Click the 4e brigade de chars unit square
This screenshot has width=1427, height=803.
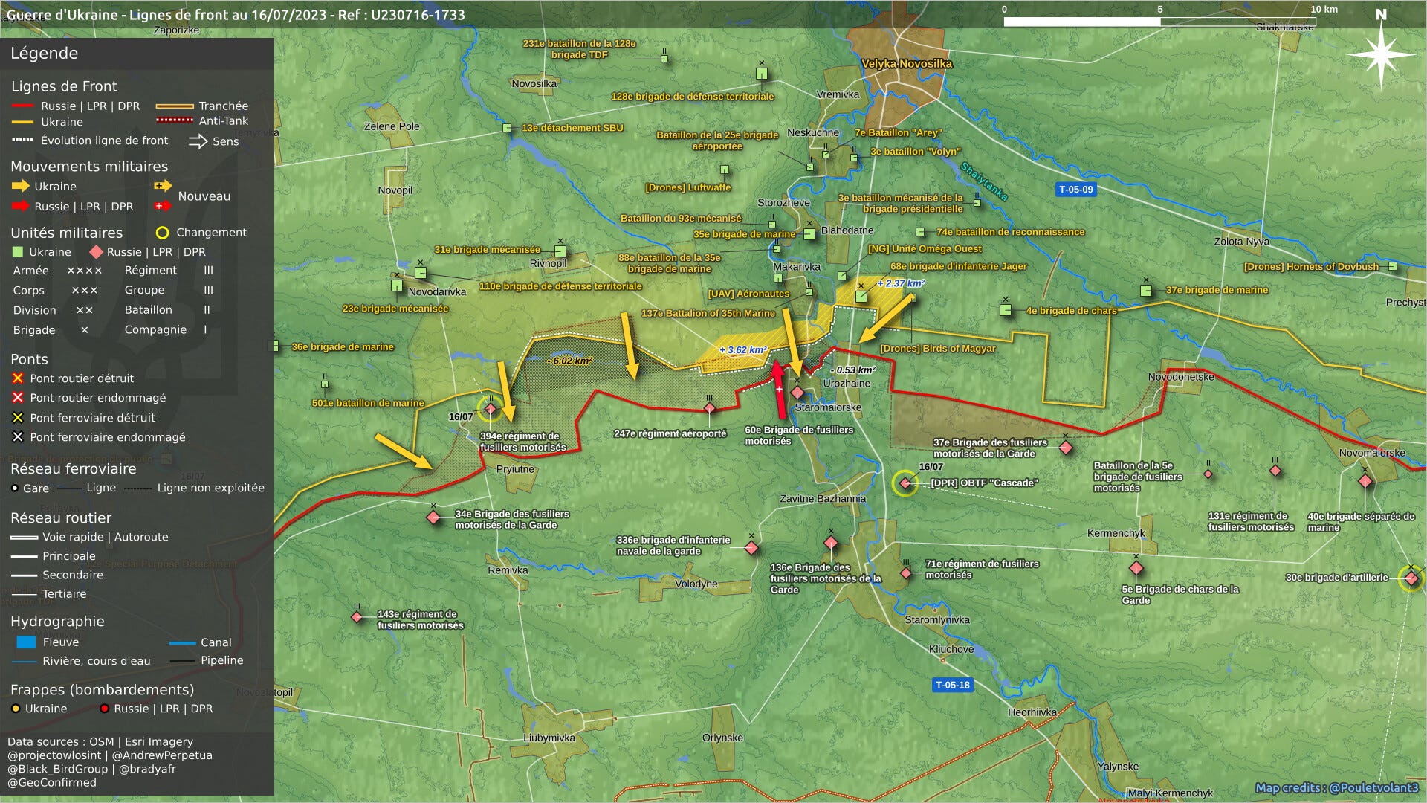(1006, 310)
